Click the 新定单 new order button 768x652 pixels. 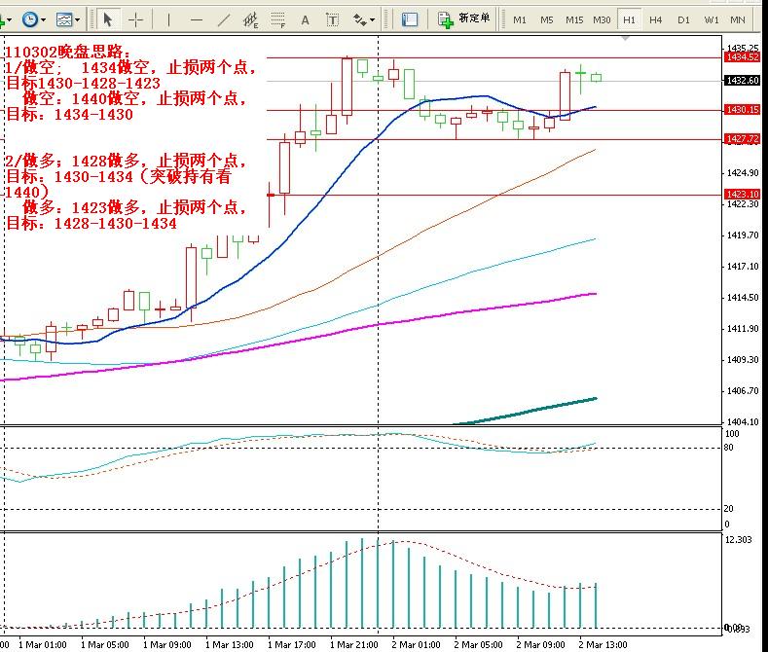coord(464,18)
